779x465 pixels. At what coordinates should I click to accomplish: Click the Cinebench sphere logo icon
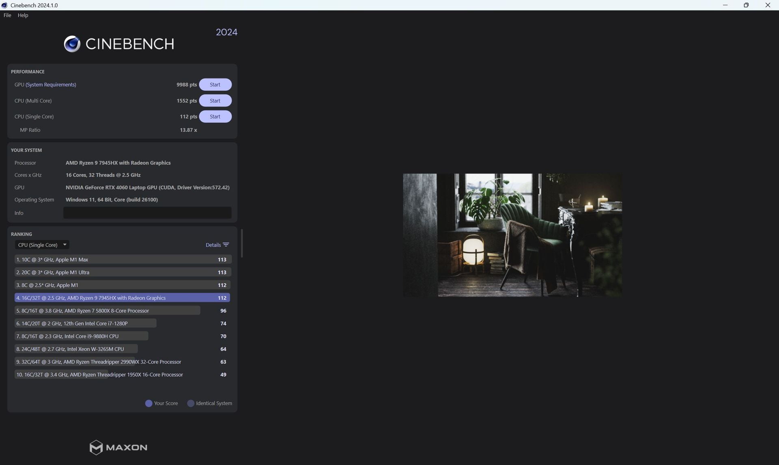(x=72, y=44)
